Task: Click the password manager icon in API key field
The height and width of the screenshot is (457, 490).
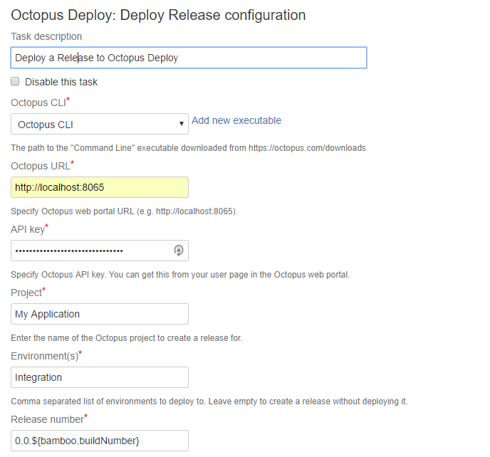Action: pos(179,251)
